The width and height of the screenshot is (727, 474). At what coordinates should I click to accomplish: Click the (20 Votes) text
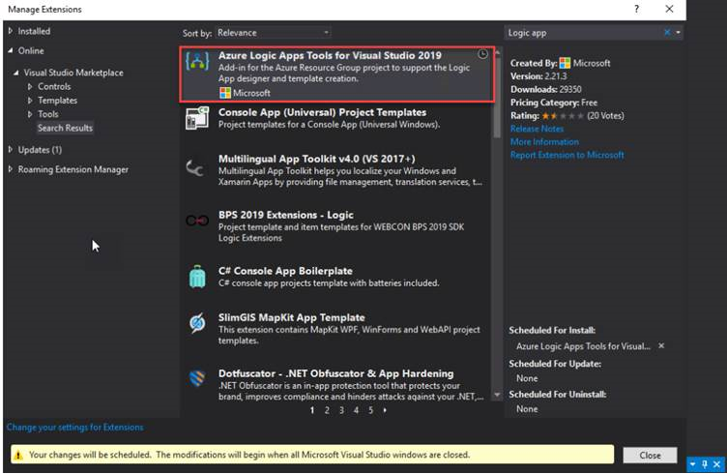pyautogui.click(x=605, y=116)
